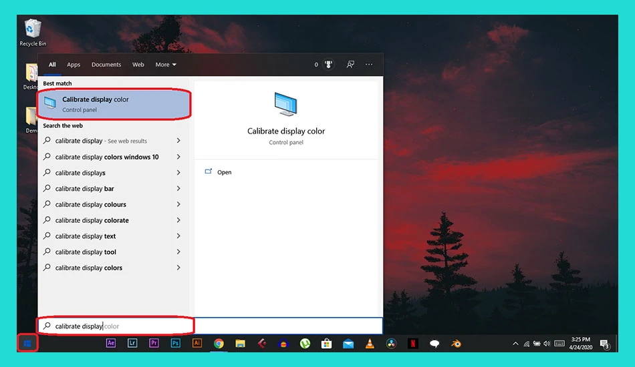The width and height of the screenshot is (635, 367).
Task: Open Google Chrome in the taskbar
Action: (x=219, y=344)
